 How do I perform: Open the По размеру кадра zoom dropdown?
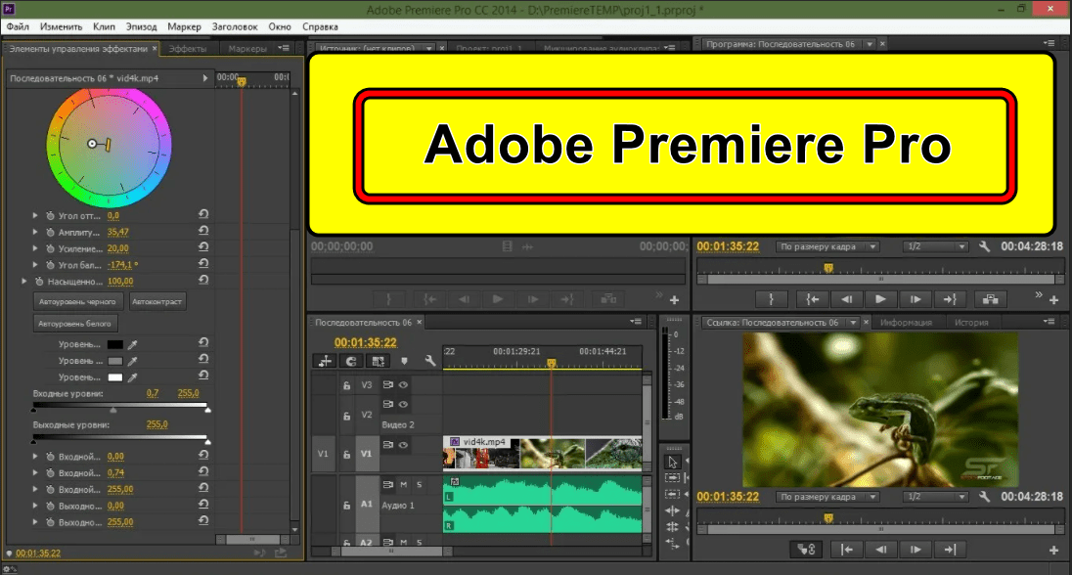(x=827, y=247)
